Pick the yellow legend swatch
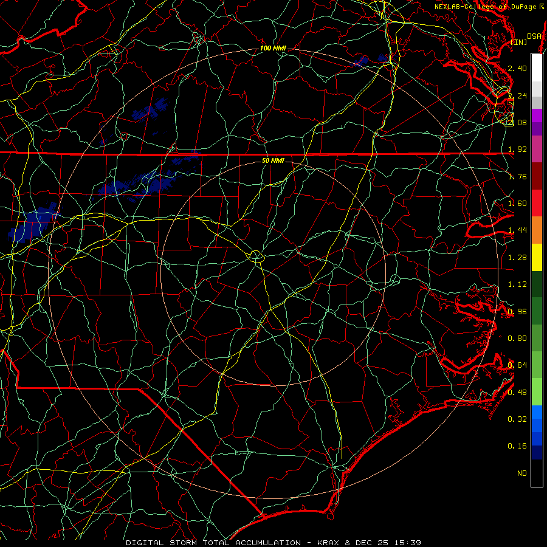The height and width of the screenshot is (547, 547). (x=537, y=257)
